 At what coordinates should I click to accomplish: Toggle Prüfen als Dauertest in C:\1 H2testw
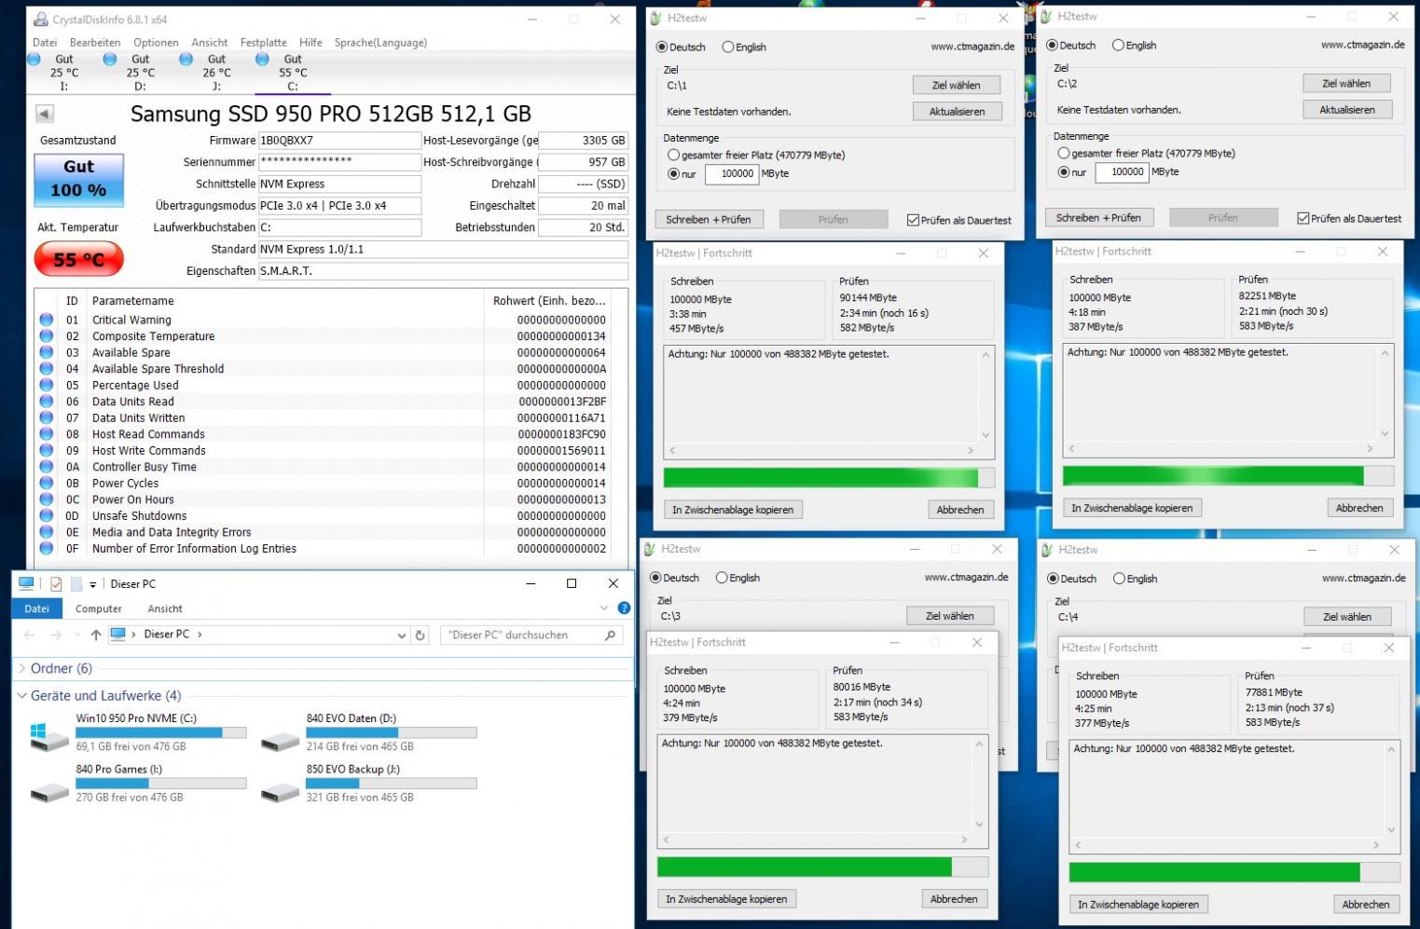click(959, 220)
